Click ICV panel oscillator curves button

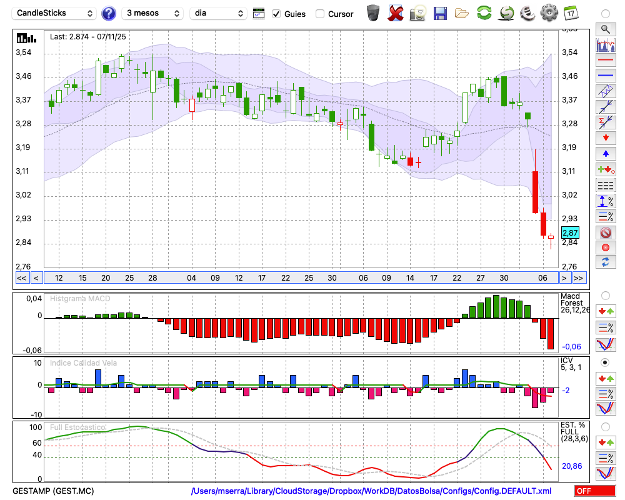click(606, 409)
